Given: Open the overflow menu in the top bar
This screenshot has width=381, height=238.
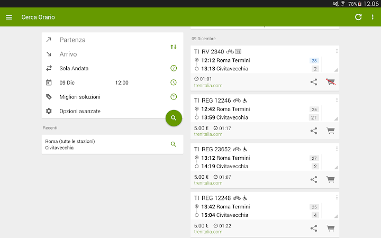Looking at the screenshot, I should [373, 17].
